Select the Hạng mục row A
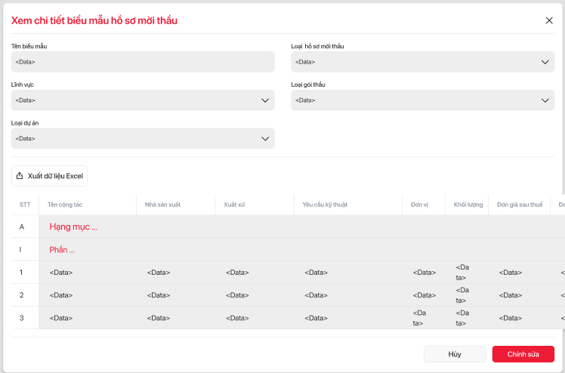565x373 pixels. [x=73, y=227]
